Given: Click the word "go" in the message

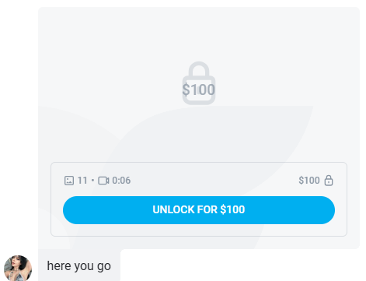Looking at the screenshot, I should [104, 266].
